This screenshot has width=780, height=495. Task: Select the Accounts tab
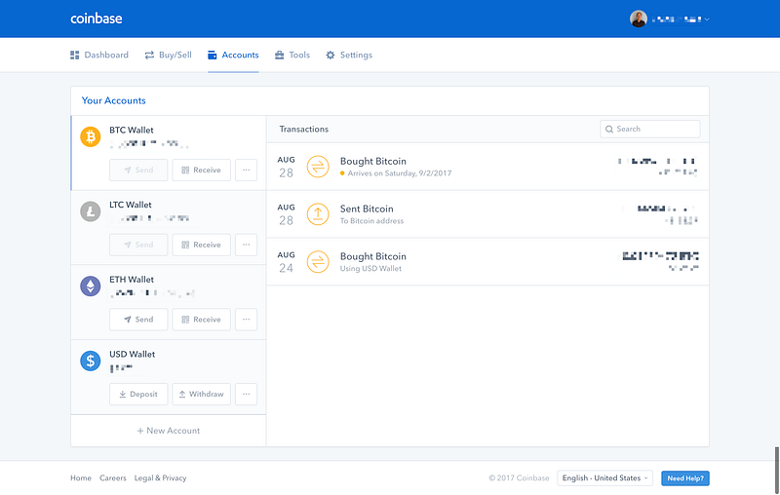233,55
